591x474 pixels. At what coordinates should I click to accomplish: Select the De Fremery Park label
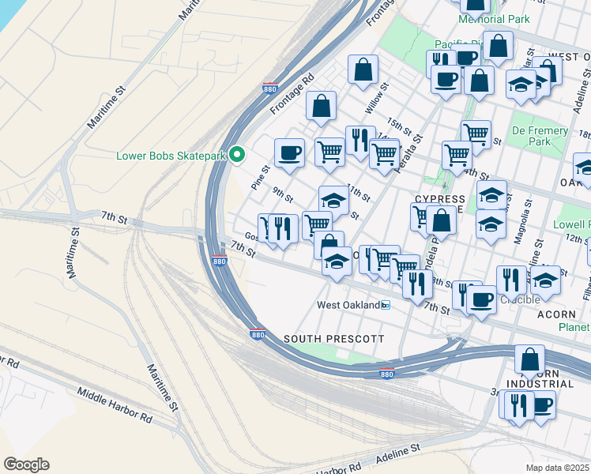click(540, 137)
